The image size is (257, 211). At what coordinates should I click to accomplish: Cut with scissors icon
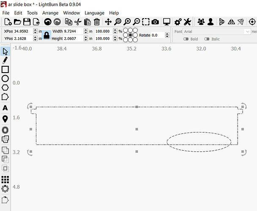point(78,22)
